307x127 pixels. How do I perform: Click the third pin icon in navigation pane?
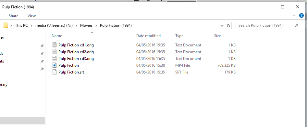tap(42, 61)
